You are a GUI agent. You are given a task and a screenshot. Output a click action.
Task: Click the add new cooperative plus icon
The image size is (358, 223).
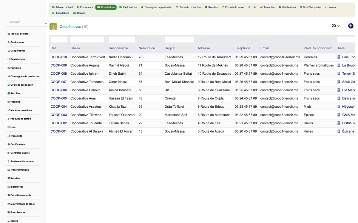[351, 26]
